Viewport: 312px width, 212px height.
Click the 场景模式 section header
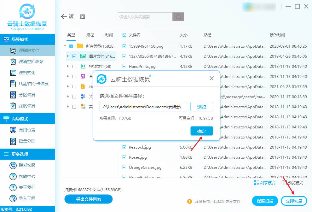27,39
